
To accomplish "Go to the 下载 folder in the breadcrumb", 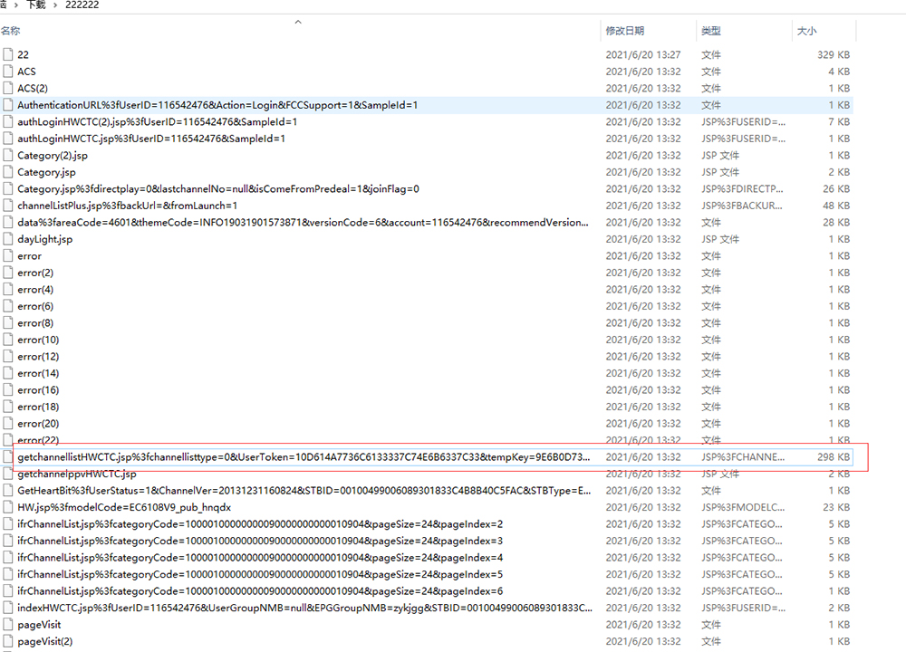I will click(x=36, y=5).
